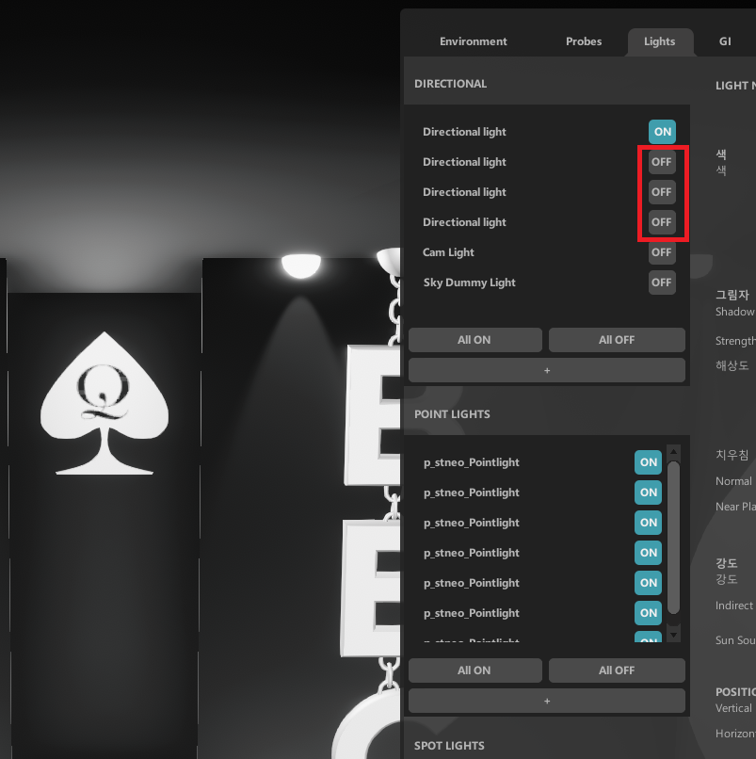Add a directional light with the plus button
756x759 pixels.
coord(547,370)
